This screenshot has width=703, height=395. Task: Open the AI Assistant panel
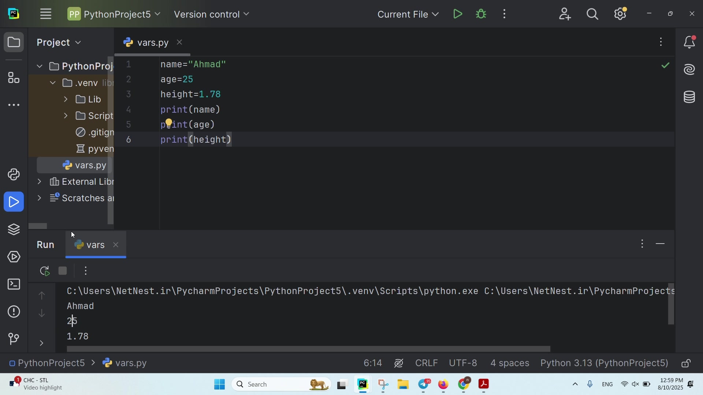pyautogui.click(x=690, y=70)
